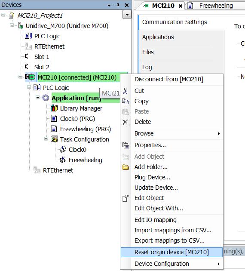Close the MCi210 editor tab
Viewport: 245px width, 271px height.
point(181,6)
